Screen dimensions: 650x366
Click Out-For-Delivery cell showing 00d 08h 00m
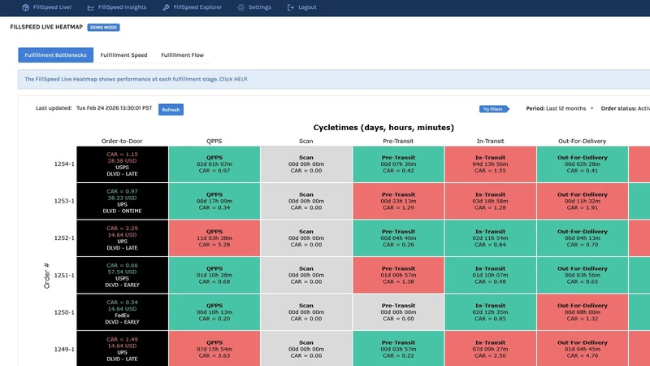[583, 312]
